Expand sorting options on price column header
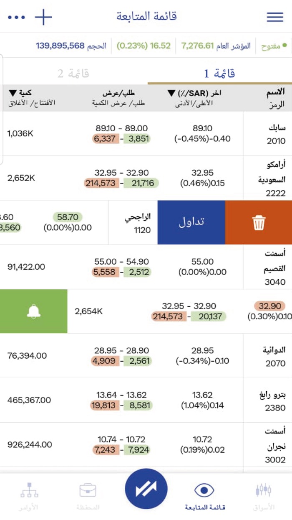292x520 pixels. click(x=170, y=94)
